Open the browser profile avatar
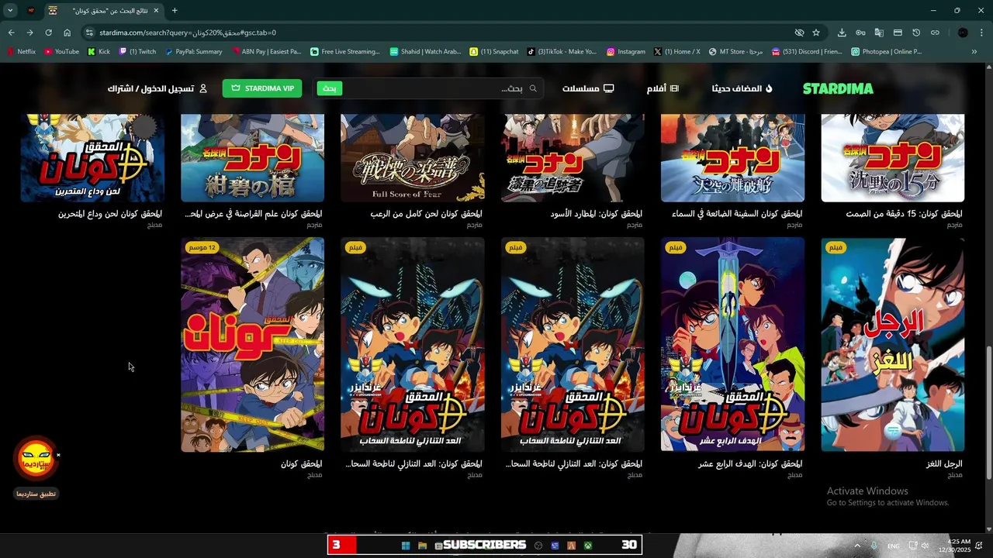Screen dimensions: 993x558 click(x=963, y=33)
